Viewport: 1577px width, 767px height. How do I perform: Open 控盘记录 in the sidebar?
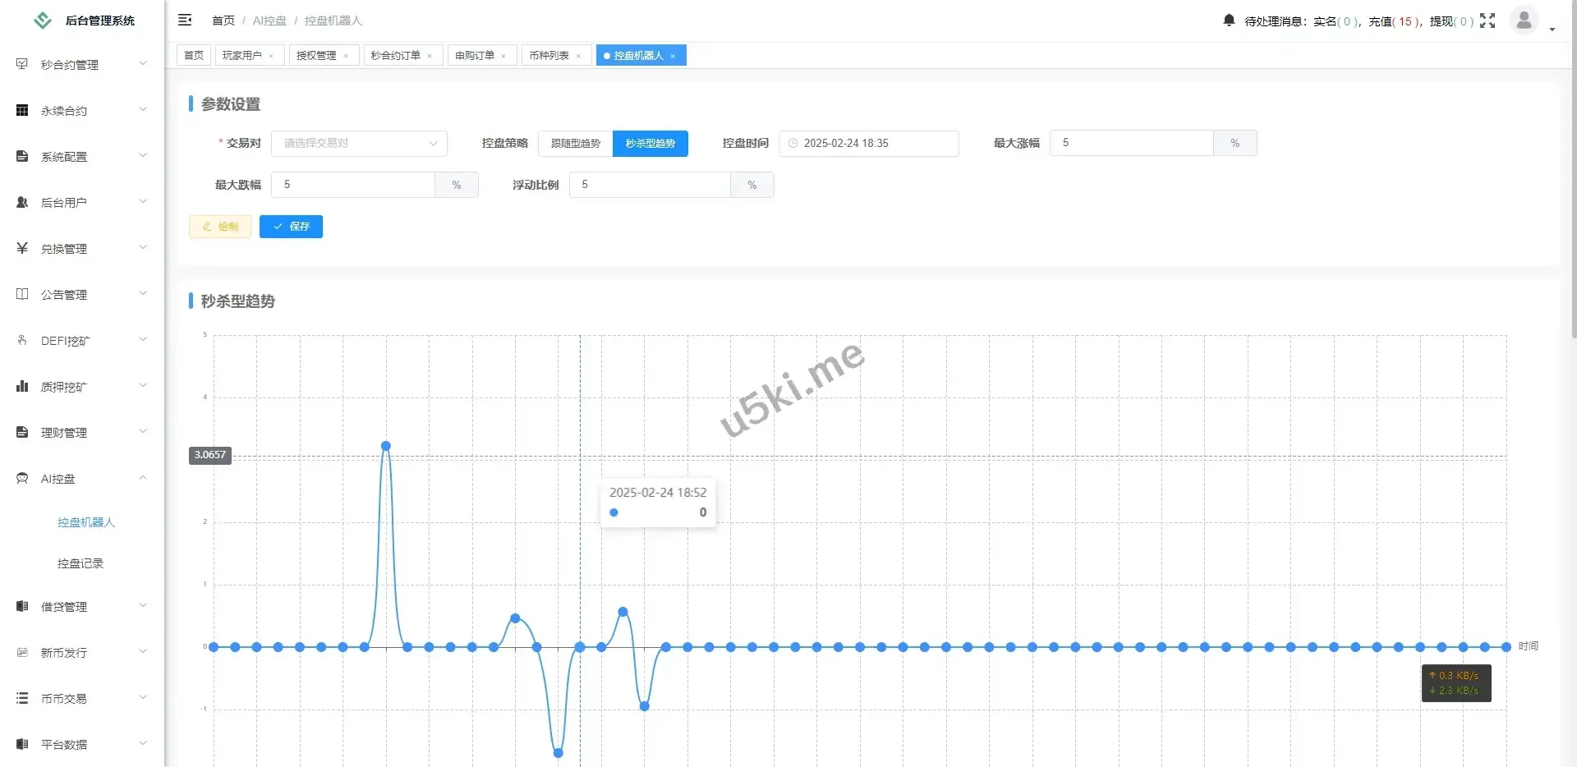point(80,563)
